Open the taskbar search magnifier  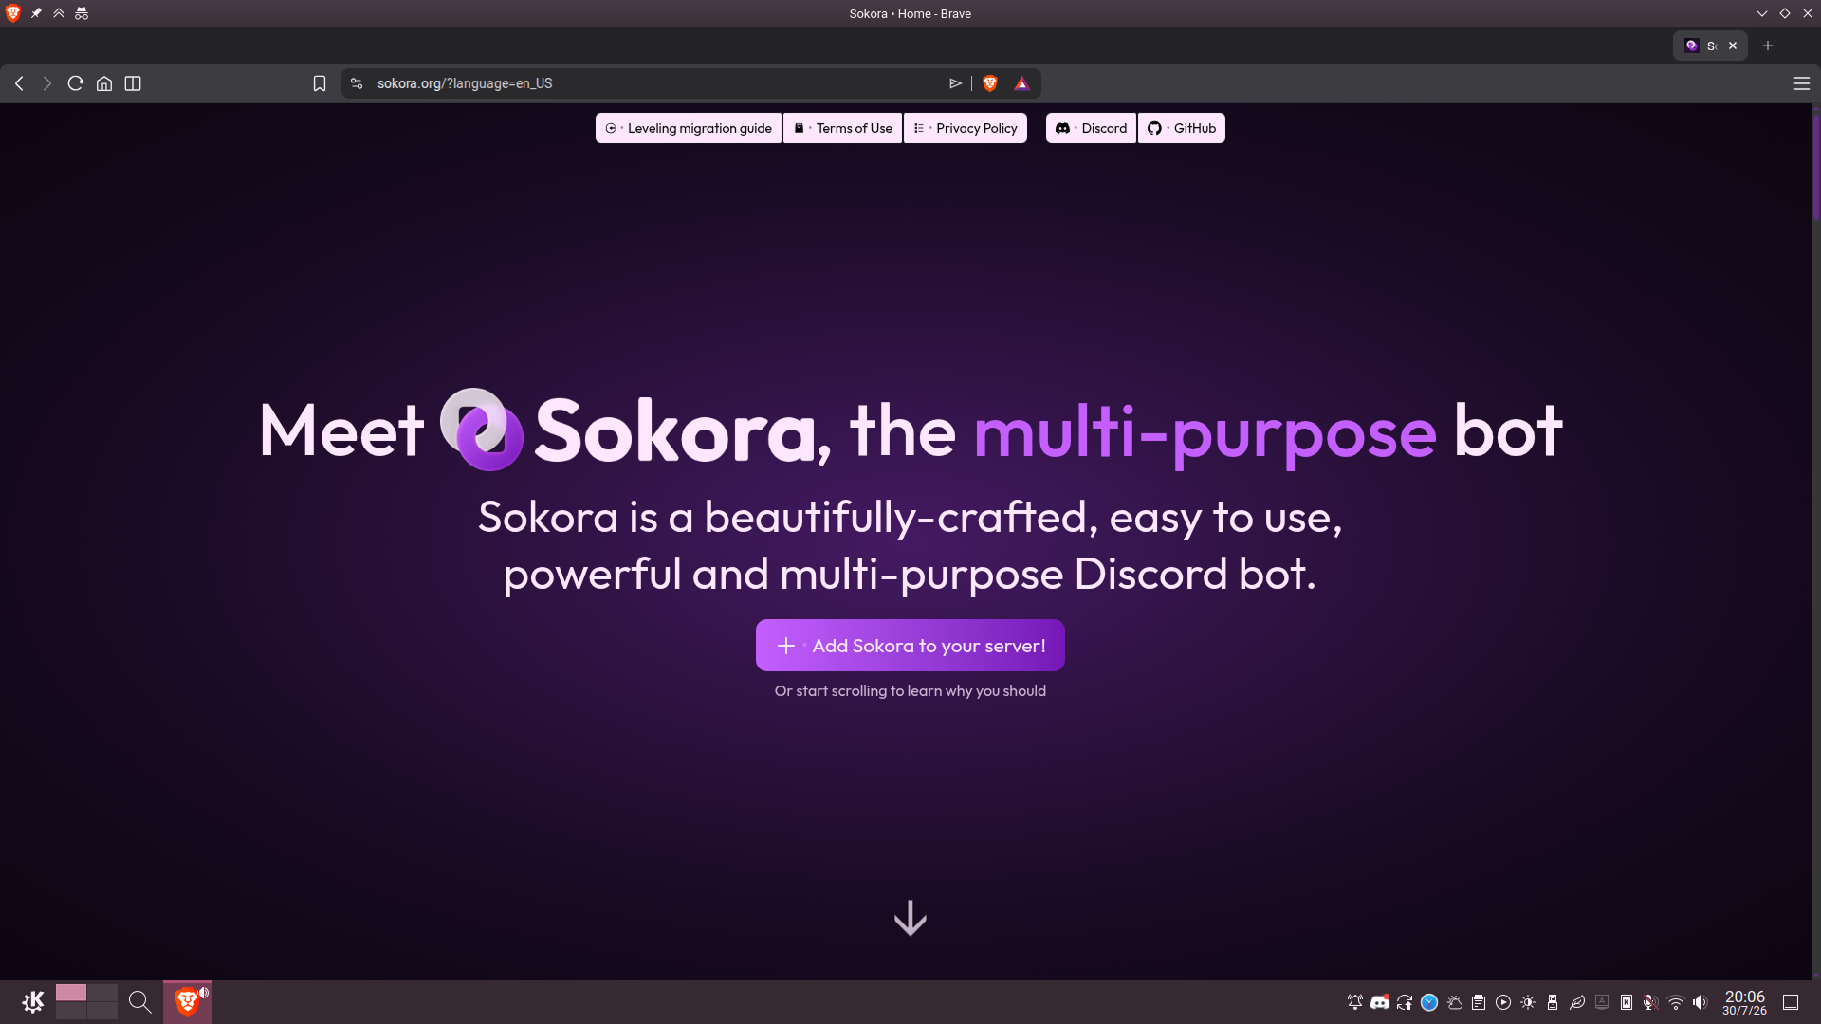[139, 1002]
